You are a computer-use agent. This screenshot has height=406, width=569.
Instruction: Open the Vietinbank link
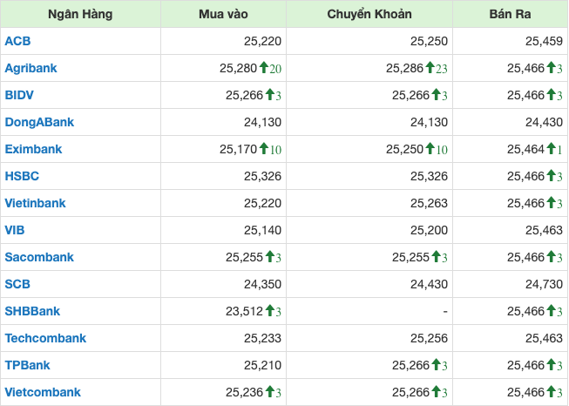click(35, 203)
